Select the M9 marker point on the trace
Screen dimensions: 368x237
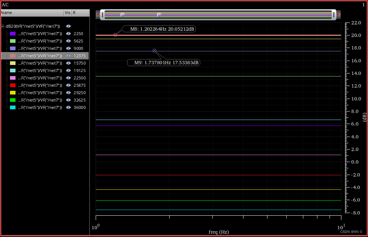point(154,51)
